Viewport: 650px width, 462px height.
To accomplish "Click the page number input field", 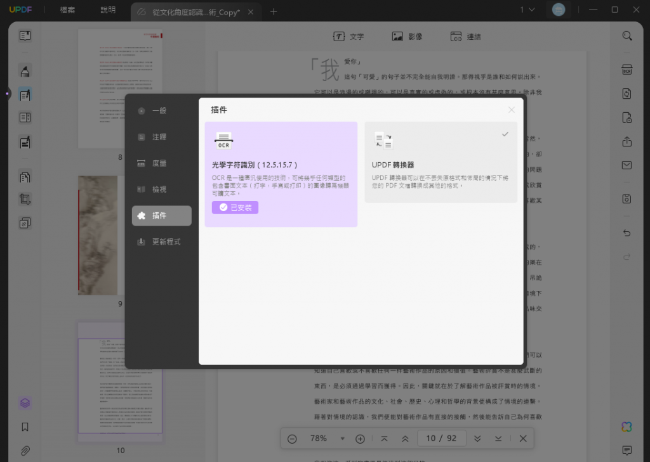I will [442, 439].
